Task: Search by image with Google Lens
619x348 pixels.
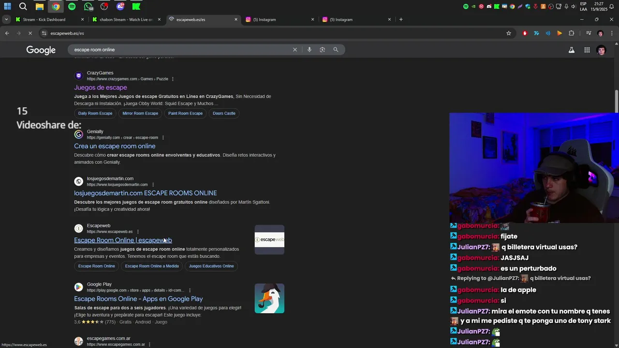Action: pos(323,50)
